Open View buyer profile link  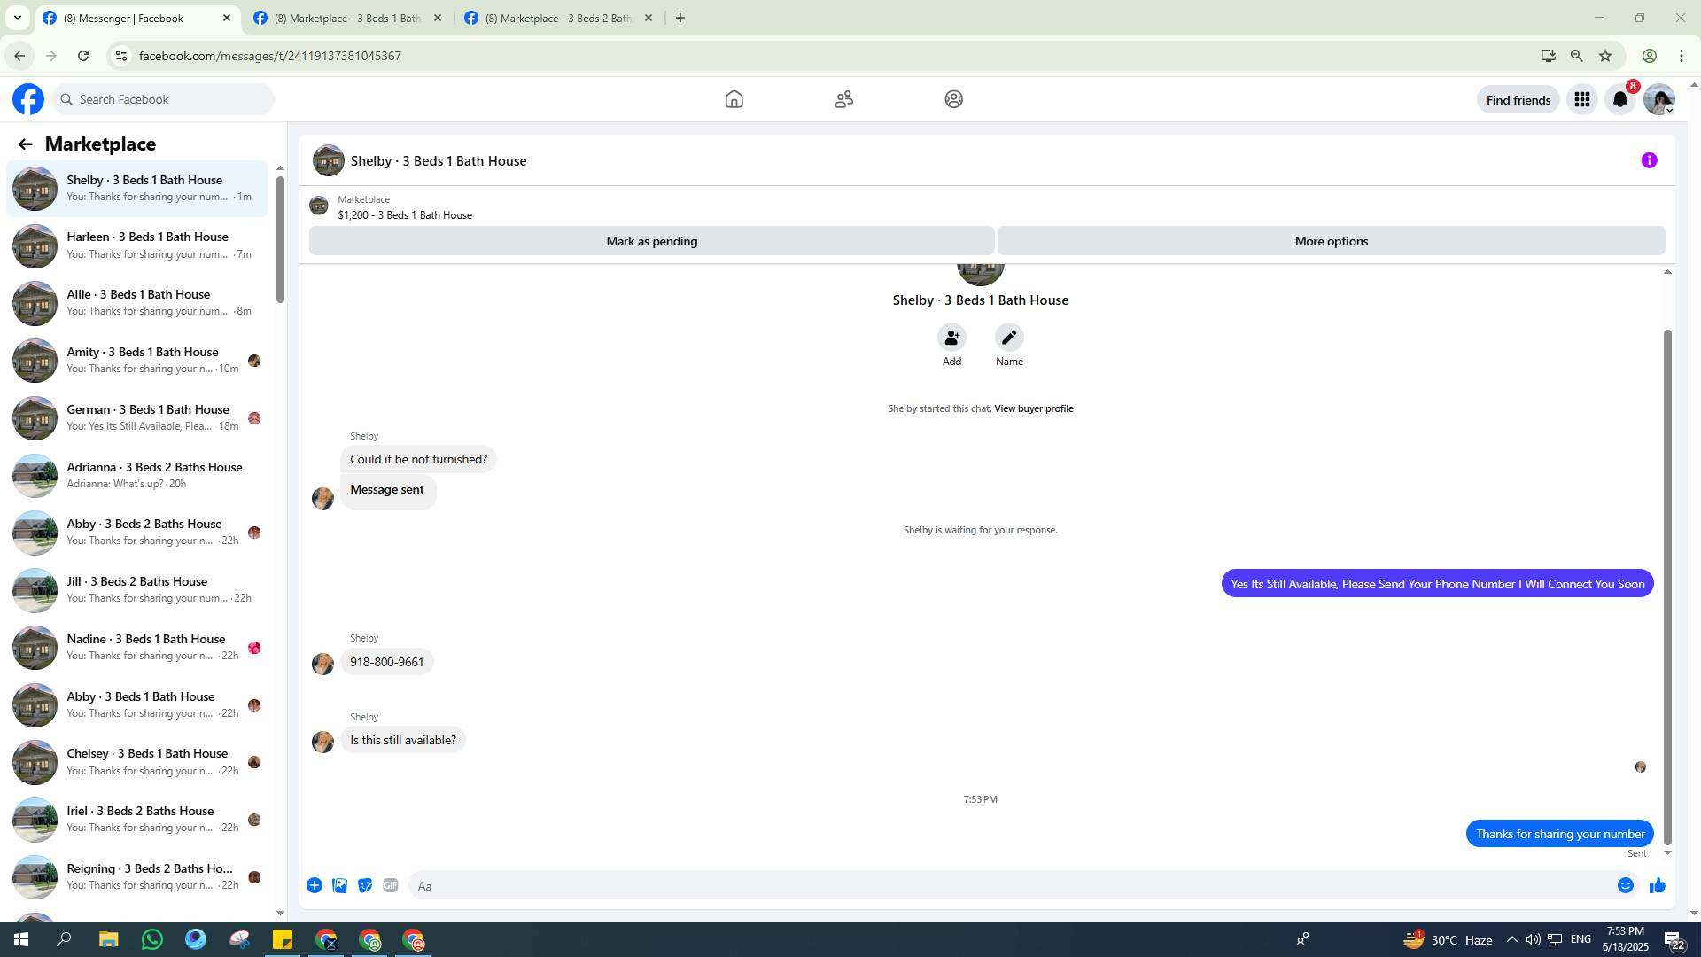pos(1033,408)
